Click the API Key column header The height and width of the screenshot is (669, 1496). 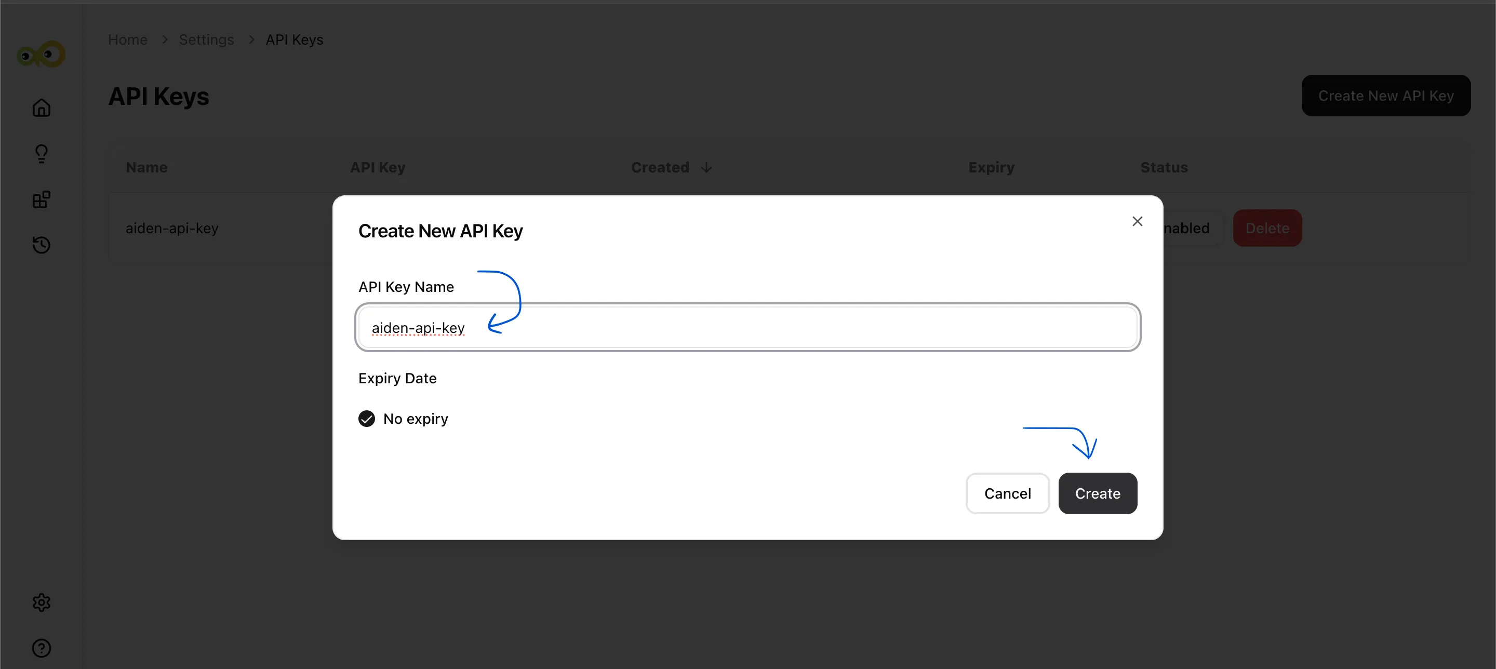378,168
